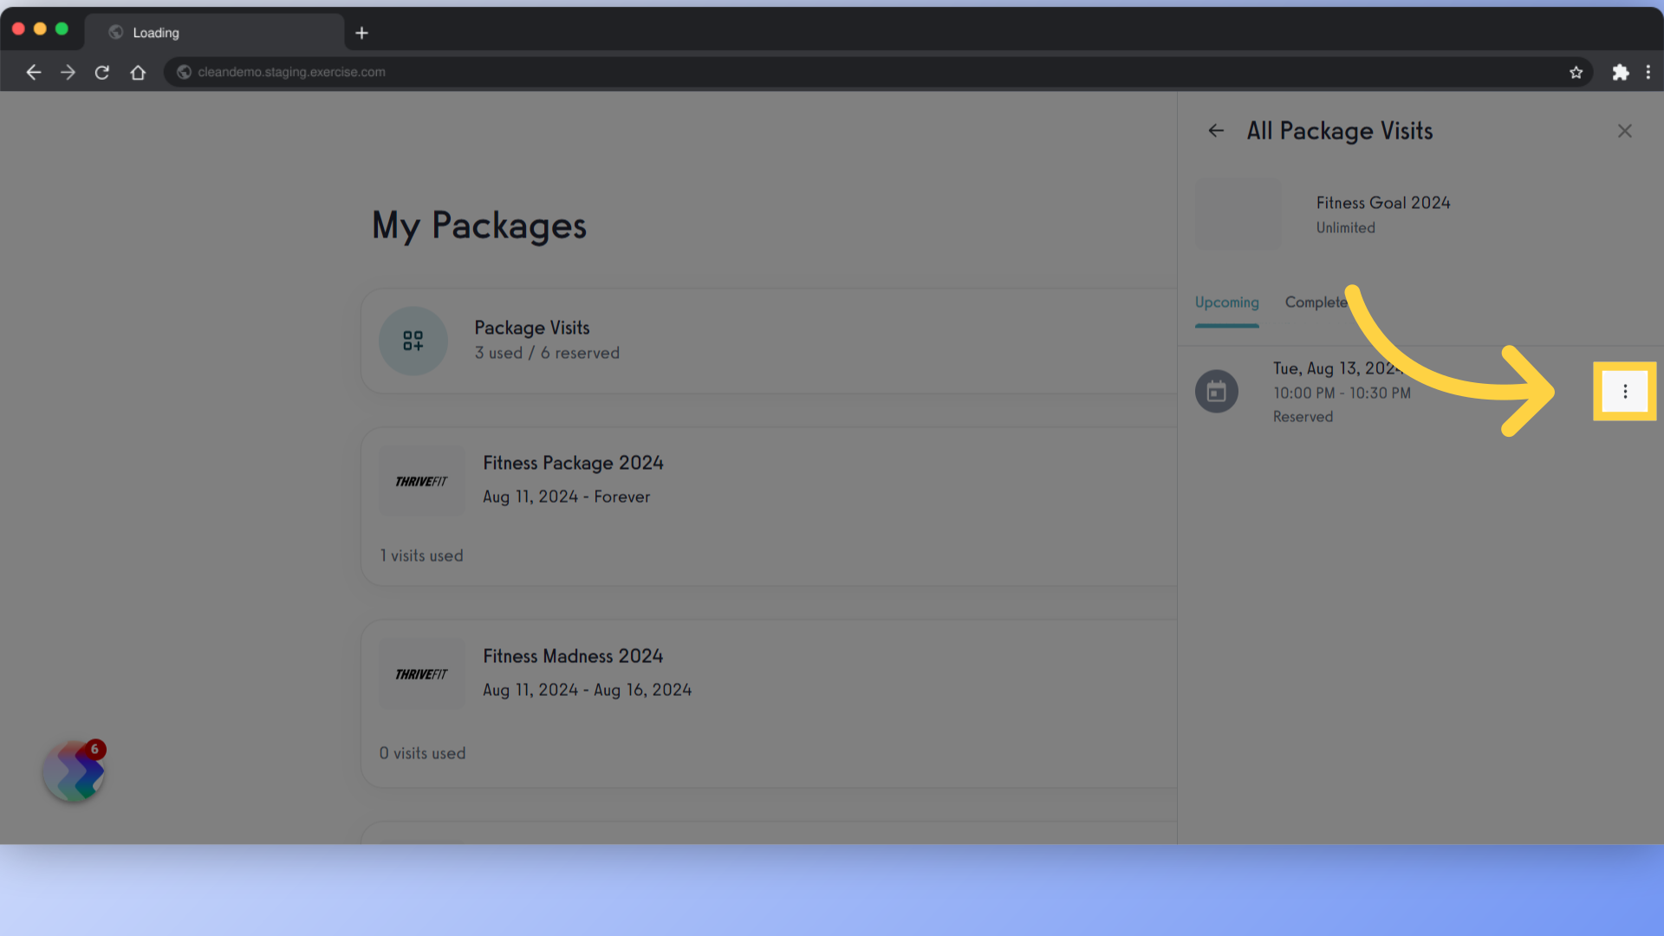Click the back button in browser
Screen dimensions: 1664x936
point(32,72)
